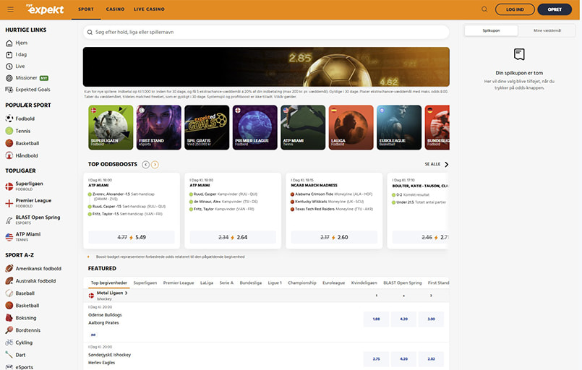The height and width of the screenshot is (370, 582).
Task: Click the expekt logo
Action: (45, 9)
